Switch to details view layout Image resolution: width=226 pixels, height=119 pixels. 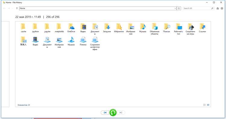[x=205, y=105]
